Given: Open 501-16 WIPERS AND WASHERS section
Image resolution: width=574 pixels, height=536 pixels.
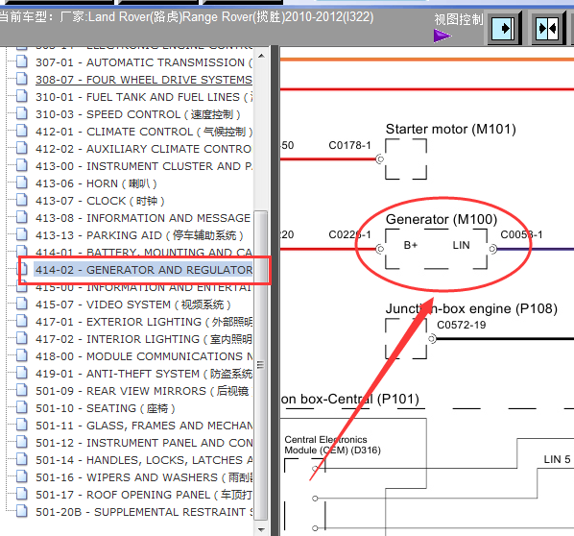Looking at the screenshot, I should (144, 477).
